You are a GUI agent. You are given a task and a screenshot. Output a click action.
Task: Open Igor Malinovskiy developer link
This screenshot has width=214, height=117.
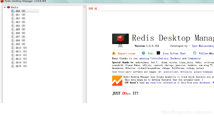(203, 46)
